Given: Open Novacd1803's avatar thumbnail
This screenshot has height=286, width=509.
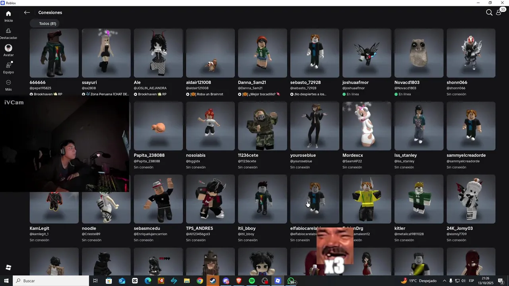Looking at the screenshot, I should point(419,53).
